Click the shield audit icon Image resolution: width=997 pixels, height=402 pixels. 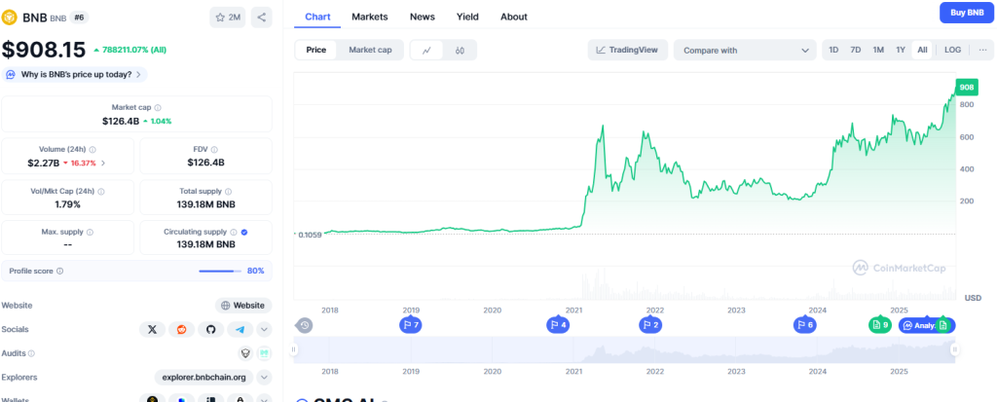click(x=245, y=353)
